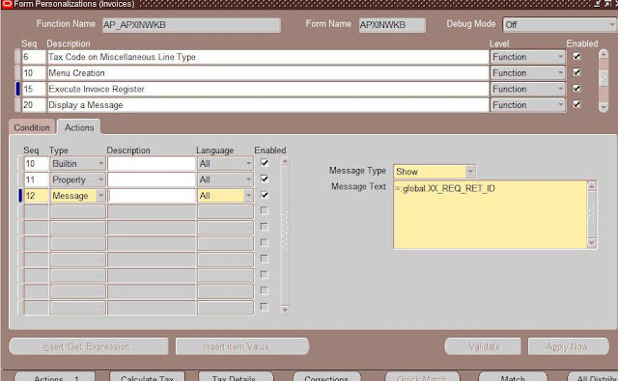Screen dimensions: 618x381
Task: Click down arrow of Message Text scrollbar
Action: click(x=592, y=243)
